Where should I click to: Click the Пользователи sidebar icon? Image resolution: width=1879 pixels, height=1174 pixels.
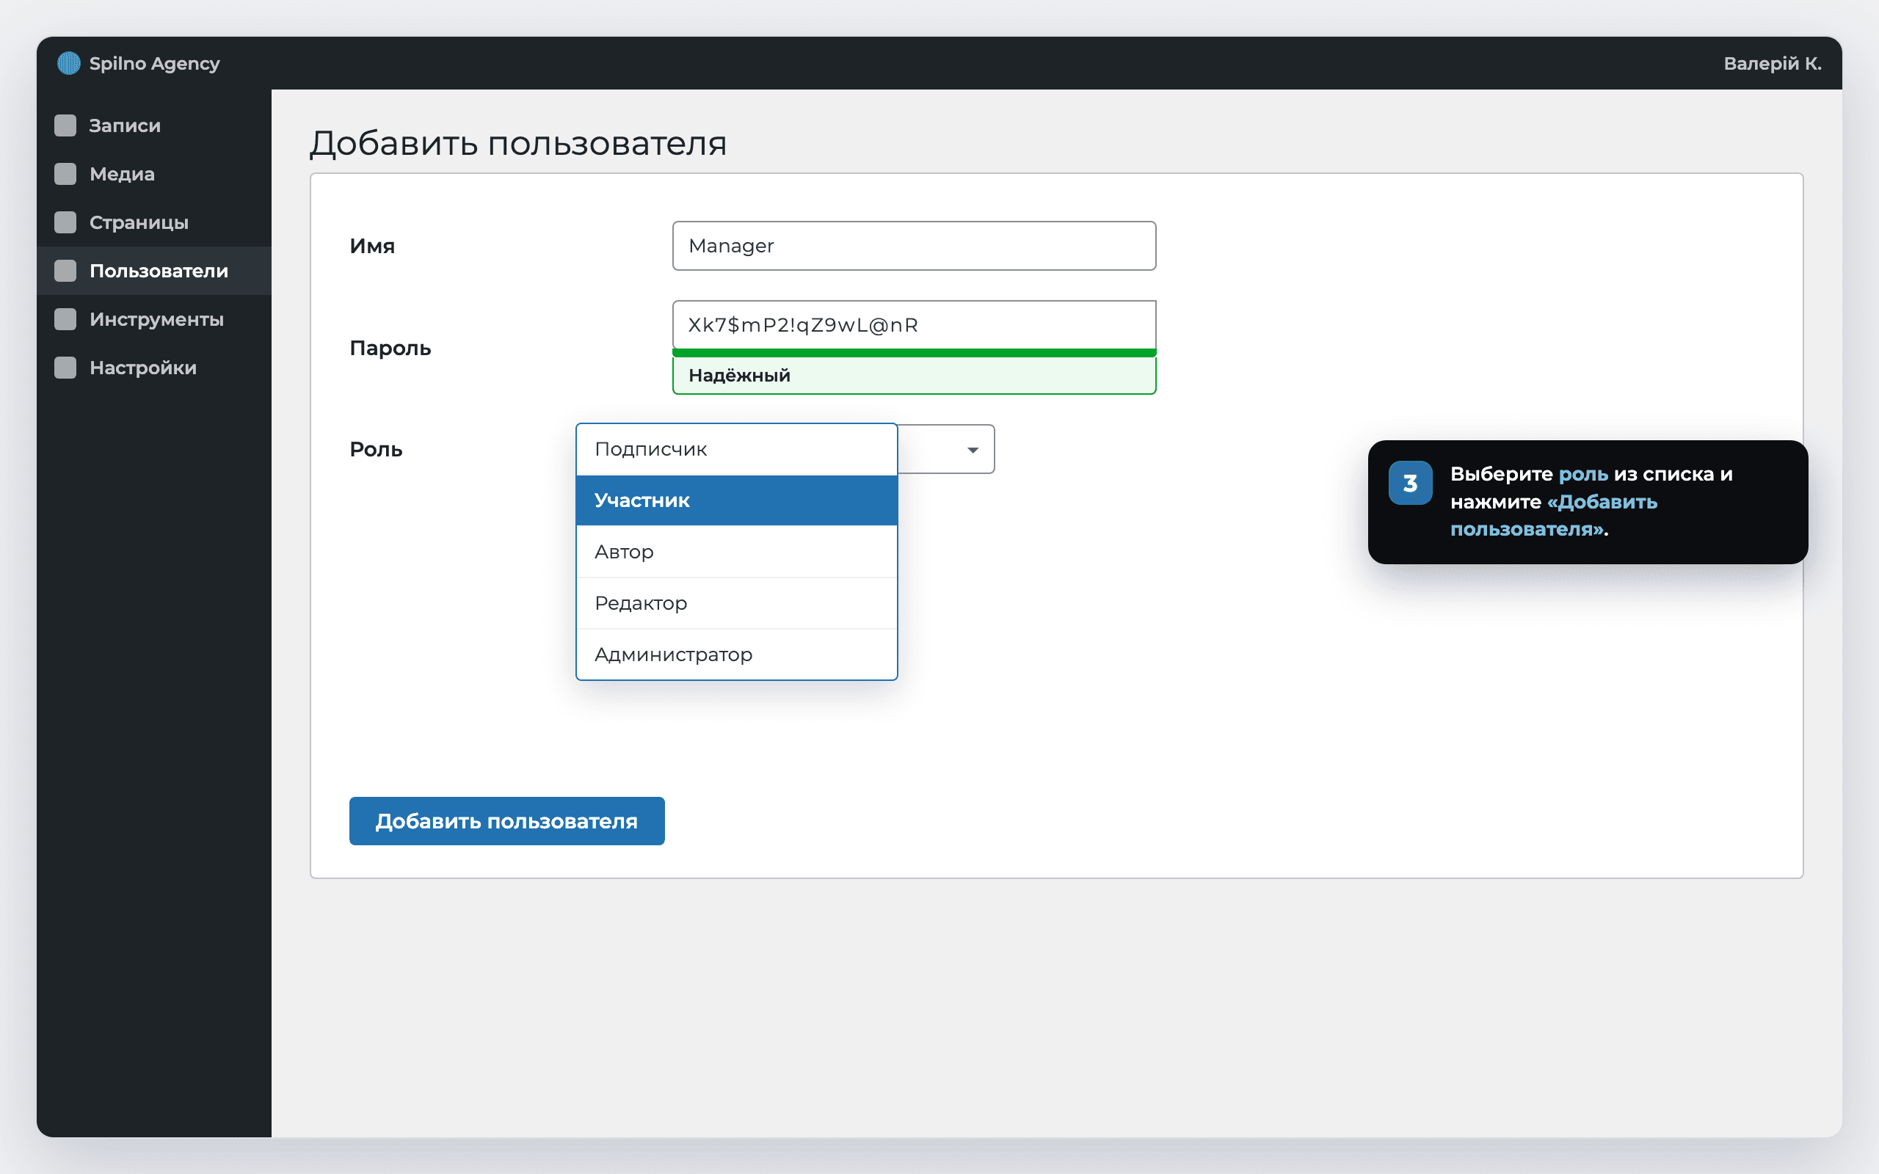pos(65,271)
